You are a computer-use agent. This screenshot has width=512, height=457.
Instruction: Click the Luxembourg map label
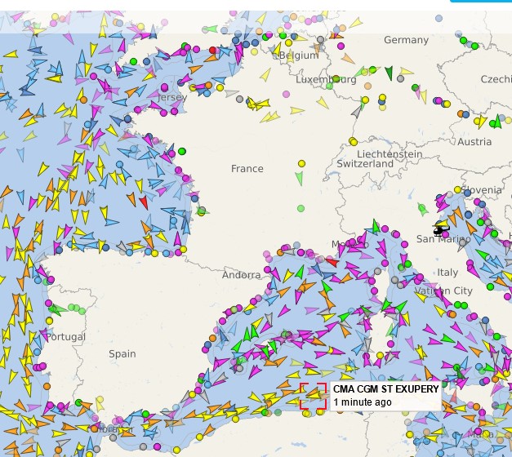point(326,80)
